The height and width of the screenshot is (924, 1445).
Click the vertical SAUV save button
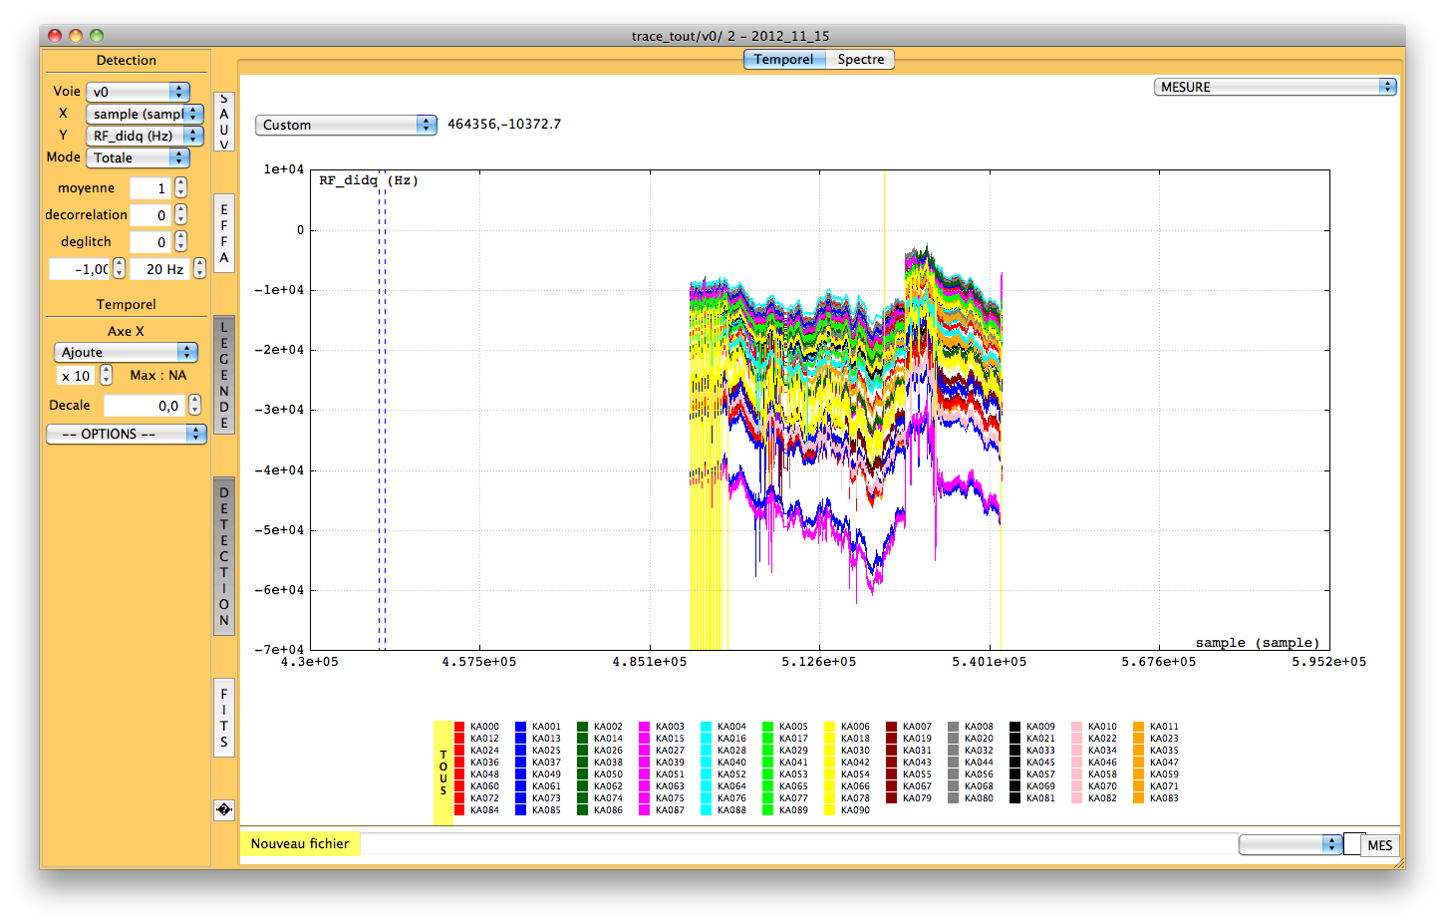(224, 122)
